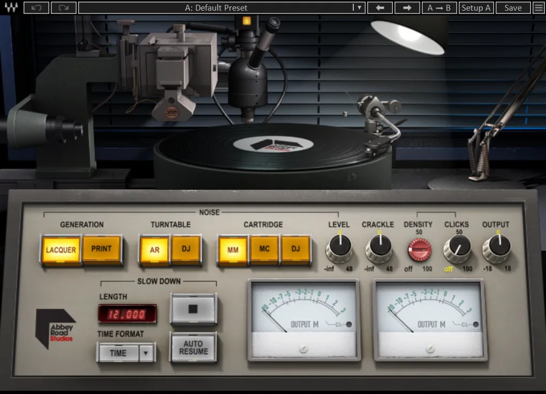Click the Save button
This screenshot has height=394, width=546.
512,8
